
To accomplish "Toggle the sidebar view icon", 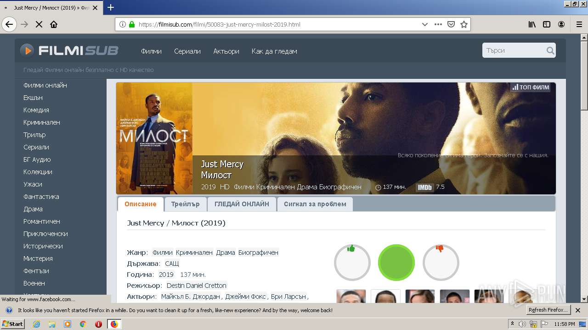I will tap(547, 24).
